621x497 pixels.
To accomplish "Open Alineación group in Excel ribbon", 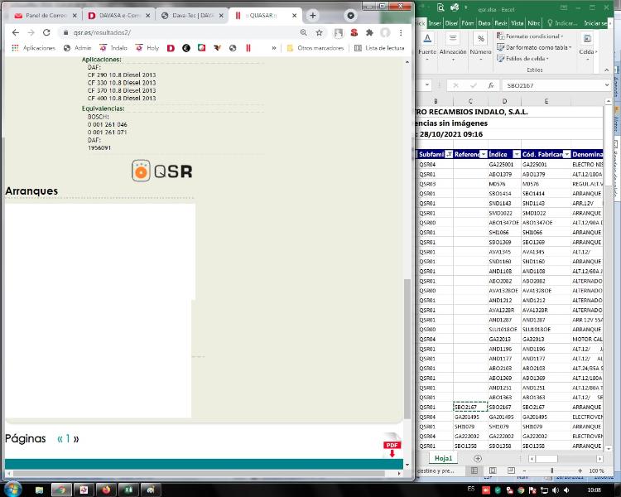I will tap(453, 47).
